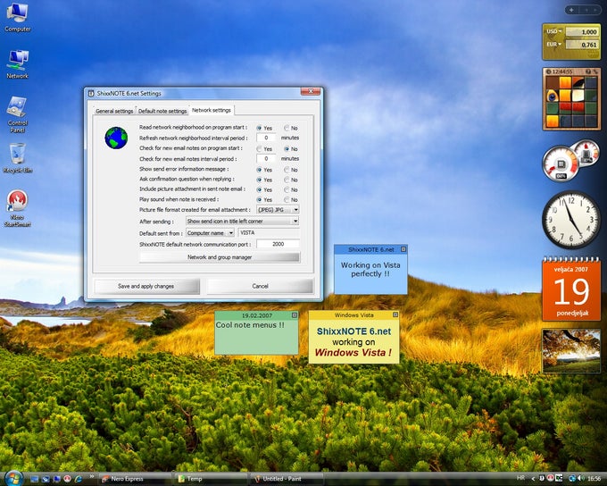The width and height of the screenshot is (607, 486).
Task: Click Network and group manager button
Action: [220, 257]
